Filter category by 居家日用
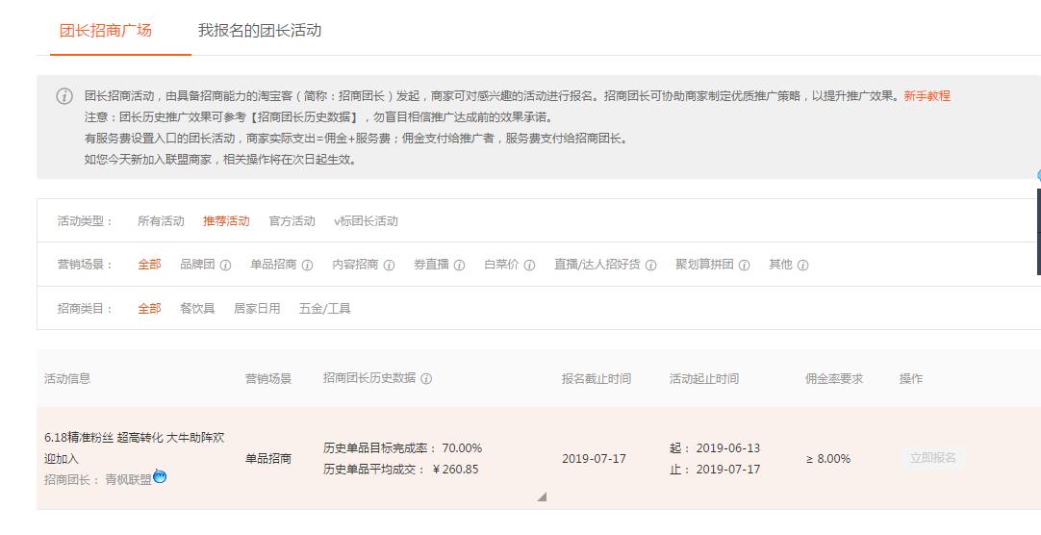 tap(257, 308)
